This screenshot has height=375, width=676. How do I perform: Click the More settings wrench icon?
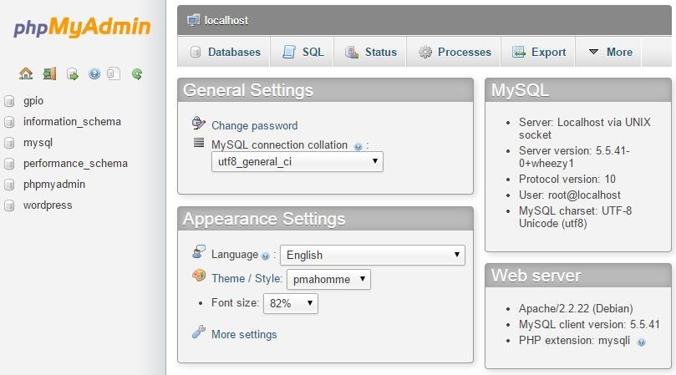198,333
